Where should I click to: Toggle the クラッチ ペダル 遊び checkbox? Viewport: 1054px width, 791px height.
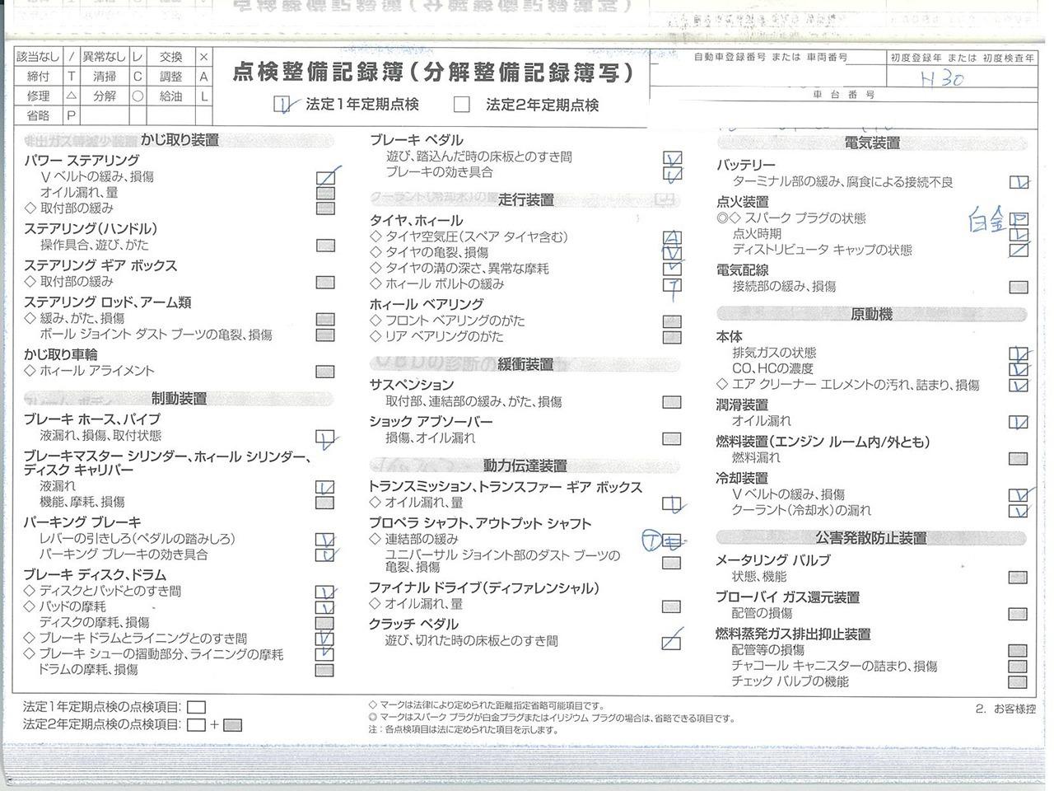click(672, 641)
